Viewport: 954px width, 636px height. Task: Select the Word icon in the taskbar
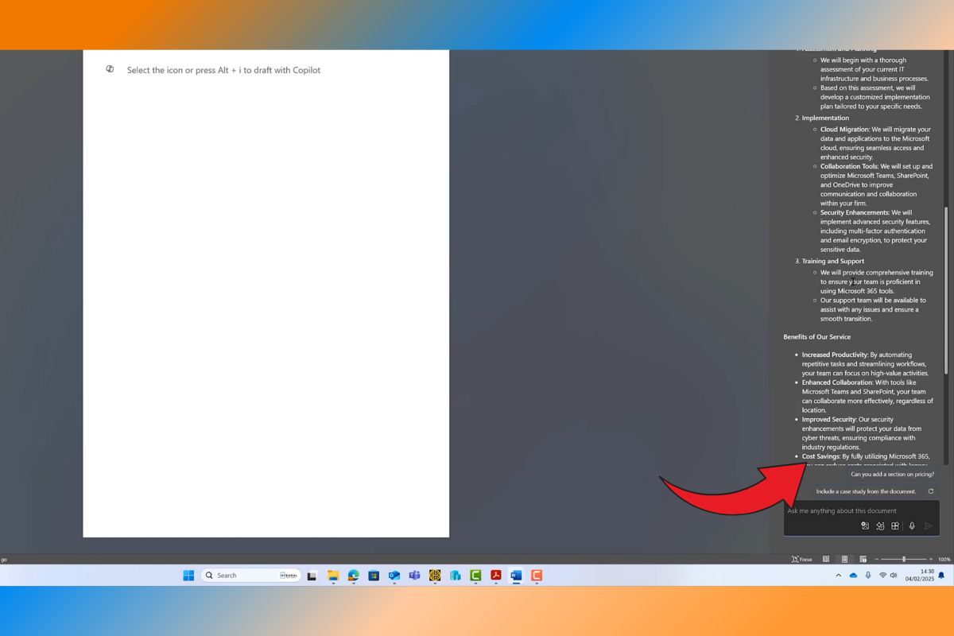(516, 576)
